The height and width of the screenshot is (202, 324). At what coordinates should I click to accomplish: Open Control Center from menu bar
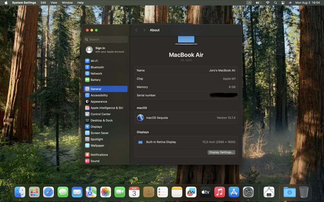coord(283,3)
